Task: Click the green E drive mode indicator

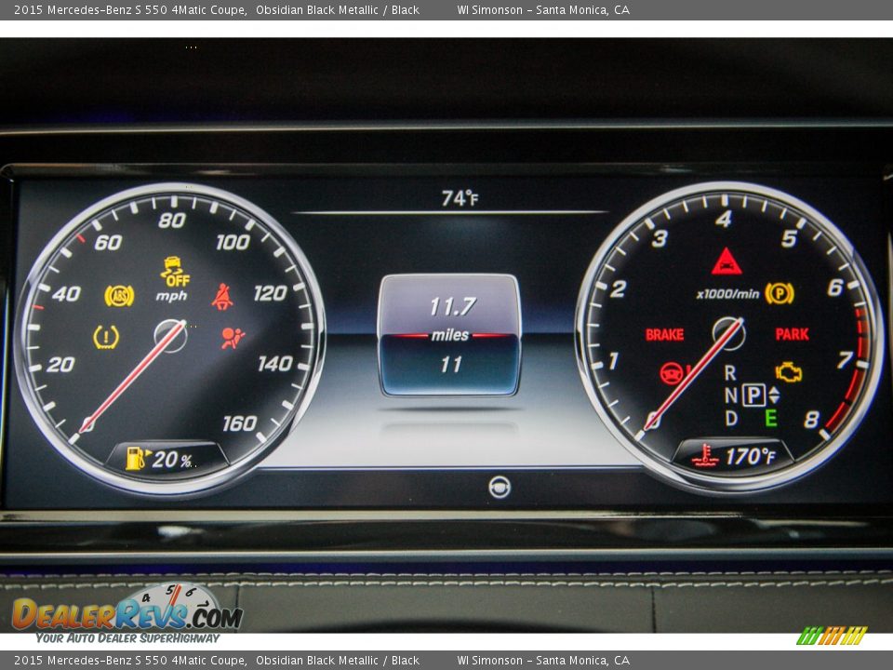Action: click(x=770, y=418)
